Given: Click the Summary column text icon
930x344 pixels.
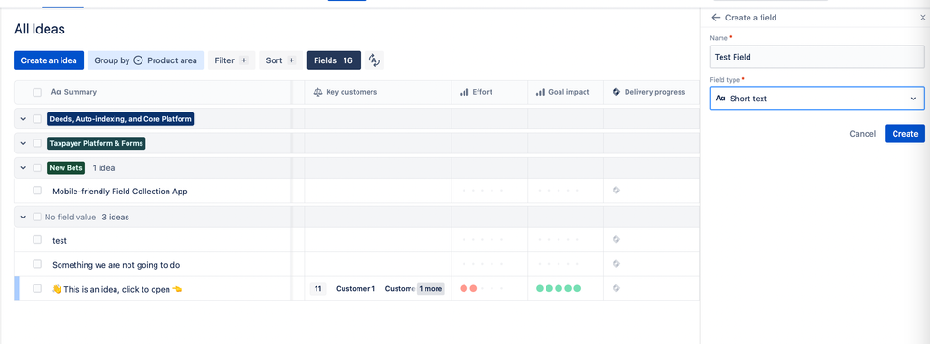Looking at the screenshot, I should pos(56,92).
